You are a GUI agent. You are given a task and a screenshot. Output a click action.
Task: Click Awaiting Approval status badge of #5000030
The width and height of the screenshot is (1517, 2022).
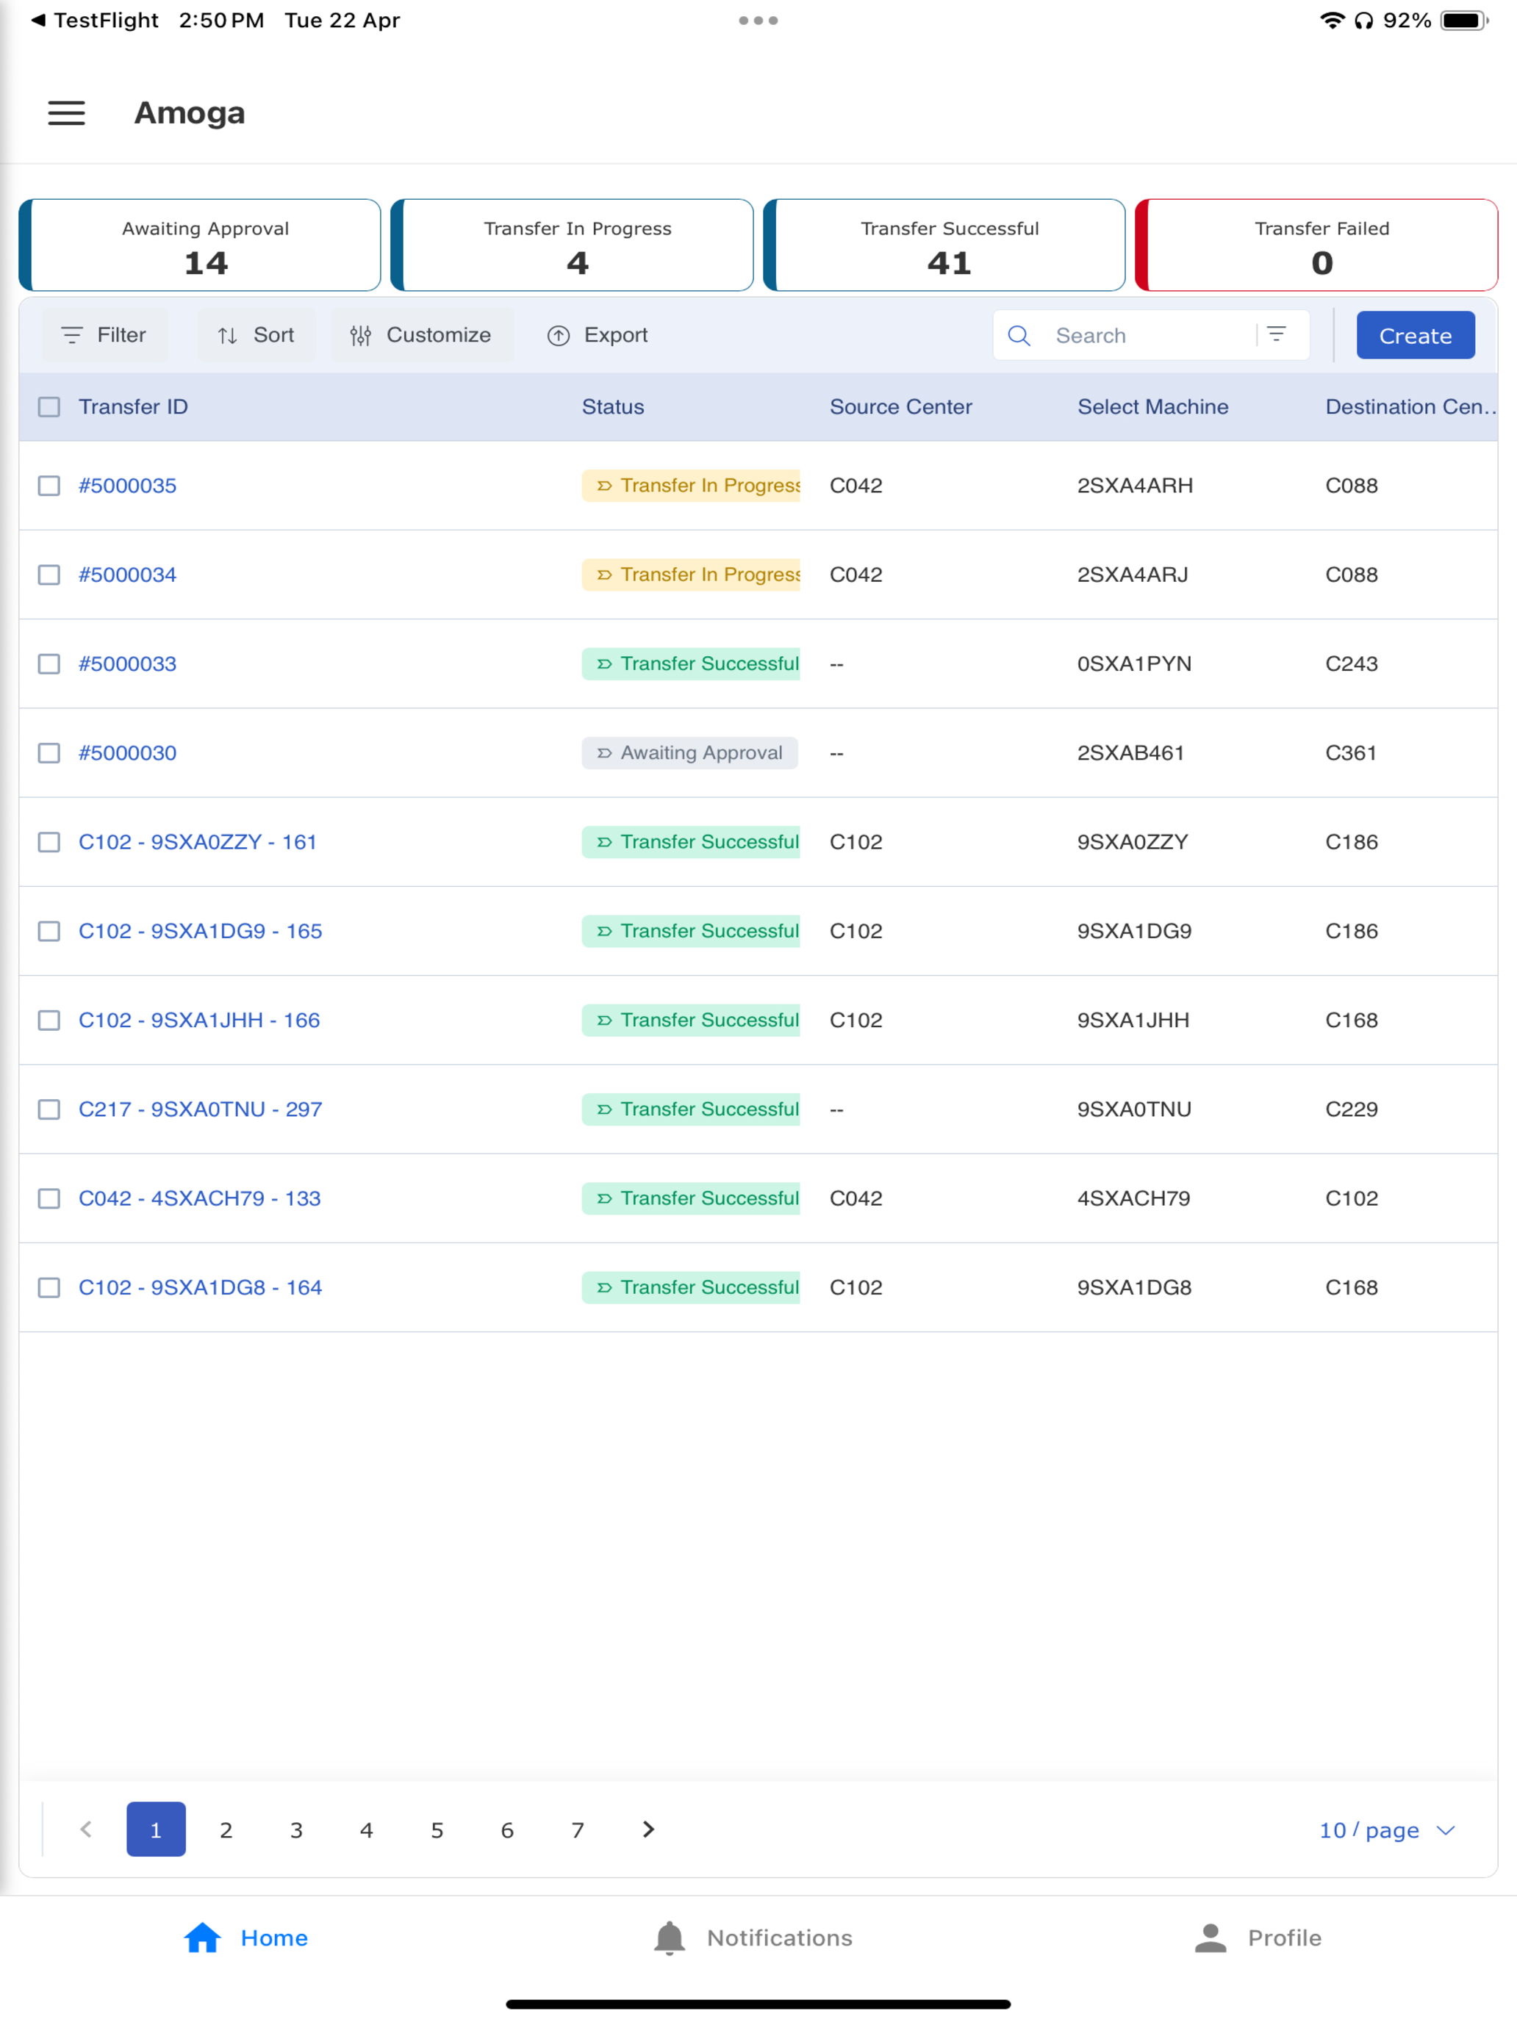coord(690,753)
